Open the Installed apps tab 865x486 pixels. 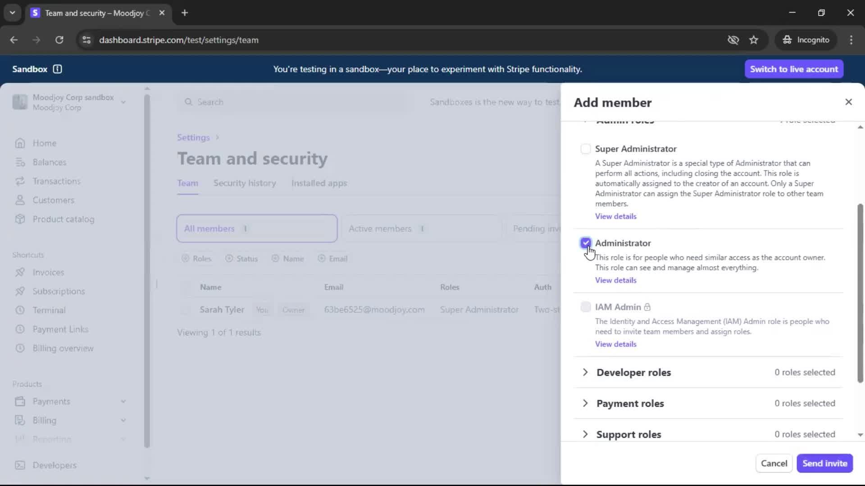[x=319, y=183]
